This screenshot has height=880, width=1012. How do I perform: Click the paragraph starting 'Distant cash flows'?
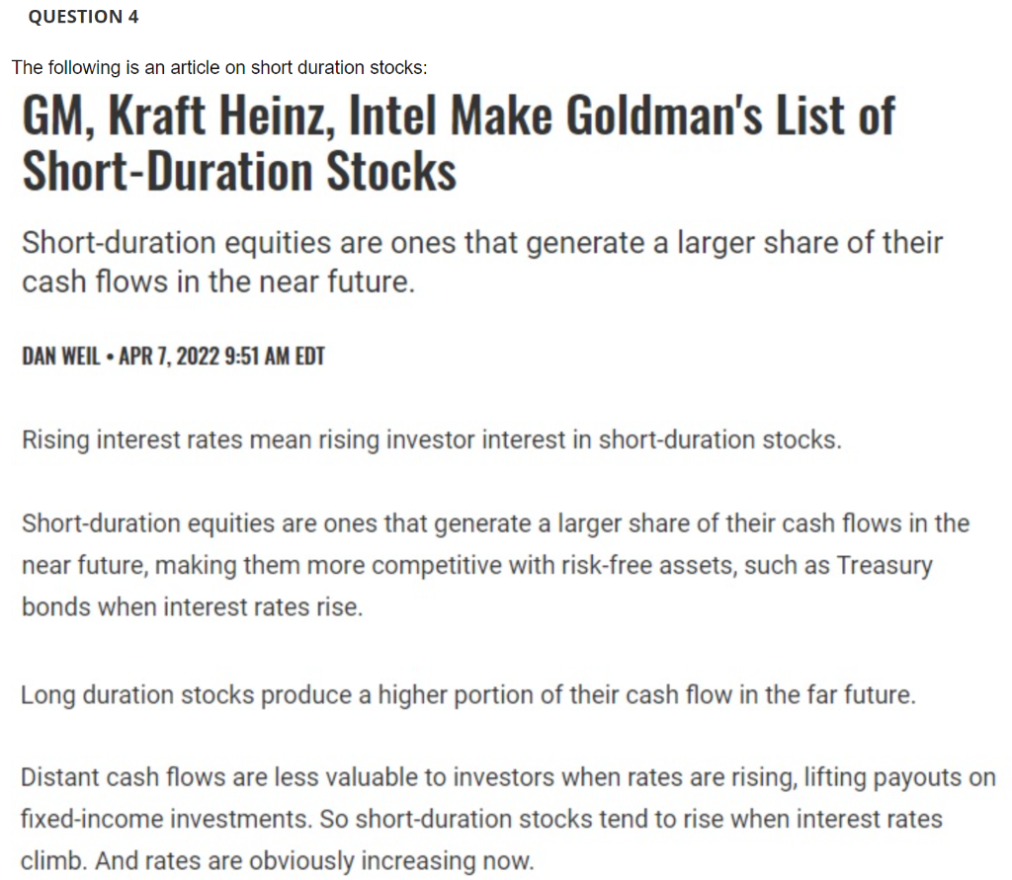(x=508, y=820)
